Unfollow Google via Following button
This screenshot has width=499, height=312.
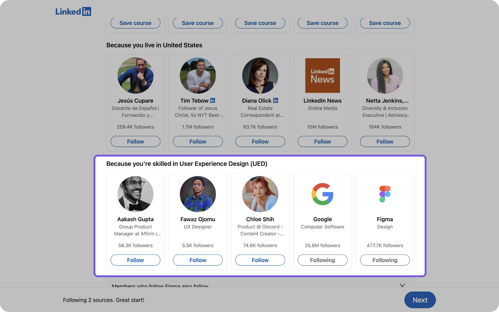(x=322, y=260)
